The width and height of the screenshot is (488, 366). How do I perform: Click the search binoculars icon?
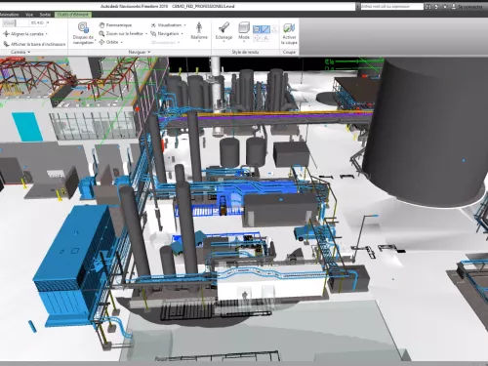click(x=428, y=7)
